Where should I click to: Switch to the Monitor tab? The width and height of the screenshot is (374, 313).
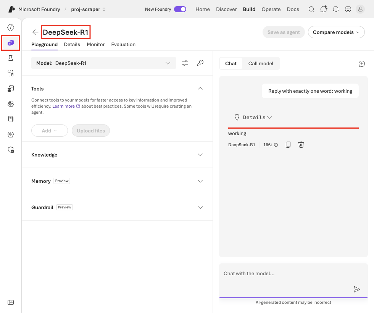[x=96, y=45]
